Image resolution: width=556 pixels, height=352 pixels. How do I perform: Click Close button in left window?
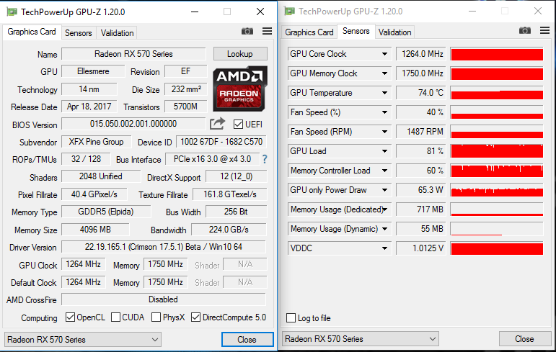tap(247, 340)
